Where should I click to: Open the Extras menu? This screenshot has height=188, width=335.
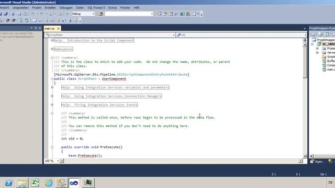(x=113, y=8)
